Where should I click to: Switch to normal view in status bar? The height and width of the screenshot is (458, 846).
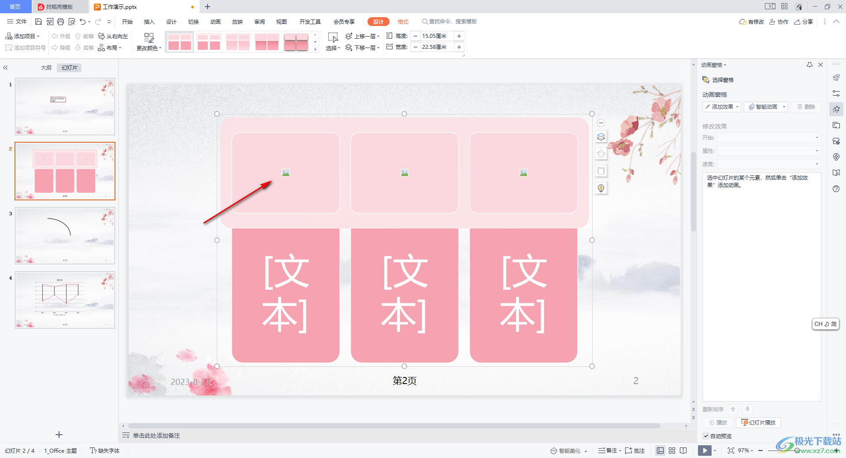click(660, 451)
